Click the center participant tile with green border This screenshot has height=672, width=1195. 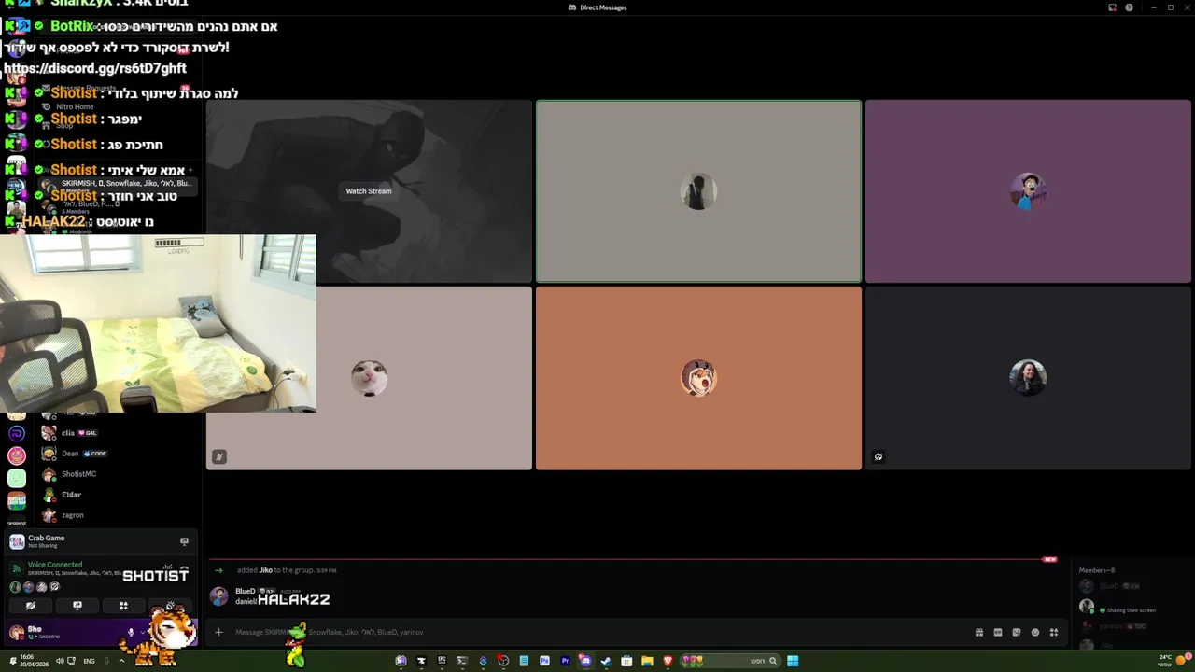698,191
